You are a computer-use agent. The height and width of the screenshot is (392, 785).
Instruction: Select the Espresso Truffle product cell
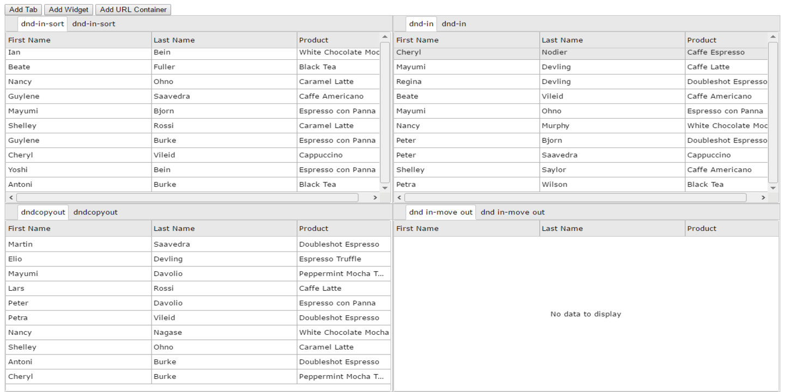point(344,259)
